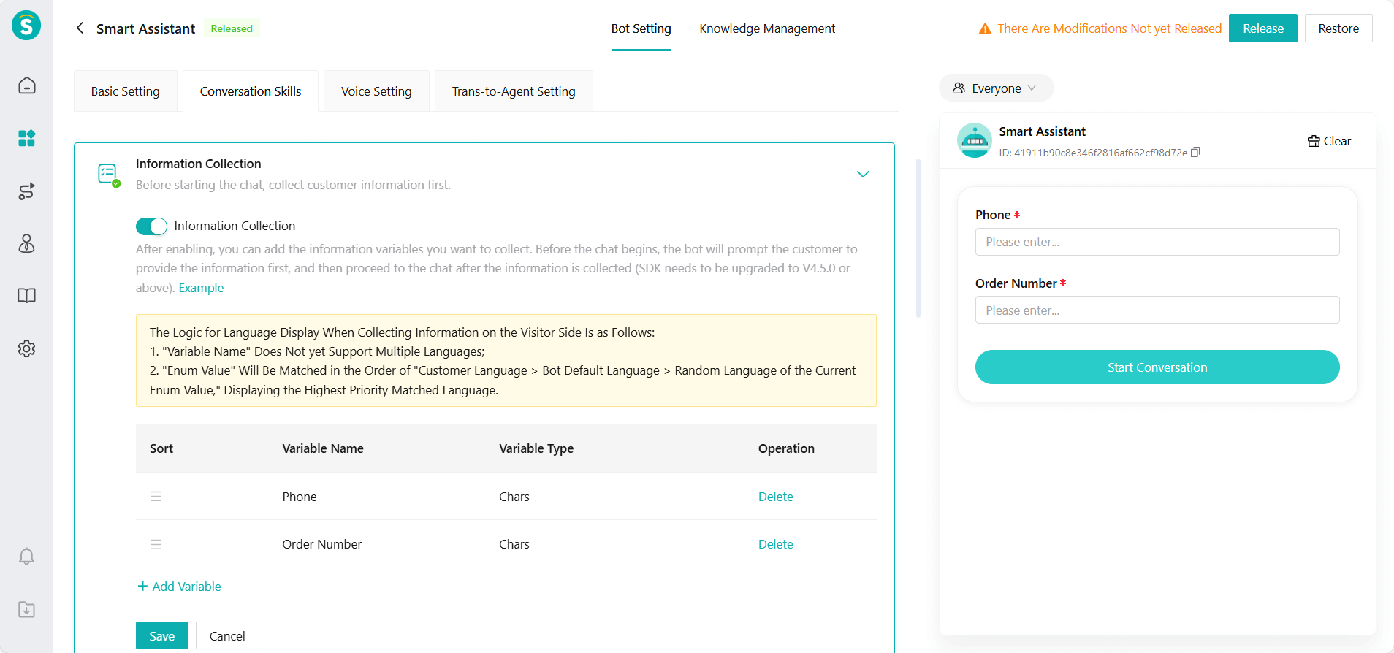1394x653 pixels.
Task: Open the notifications bell icon
Action: [x=26, y=557]
